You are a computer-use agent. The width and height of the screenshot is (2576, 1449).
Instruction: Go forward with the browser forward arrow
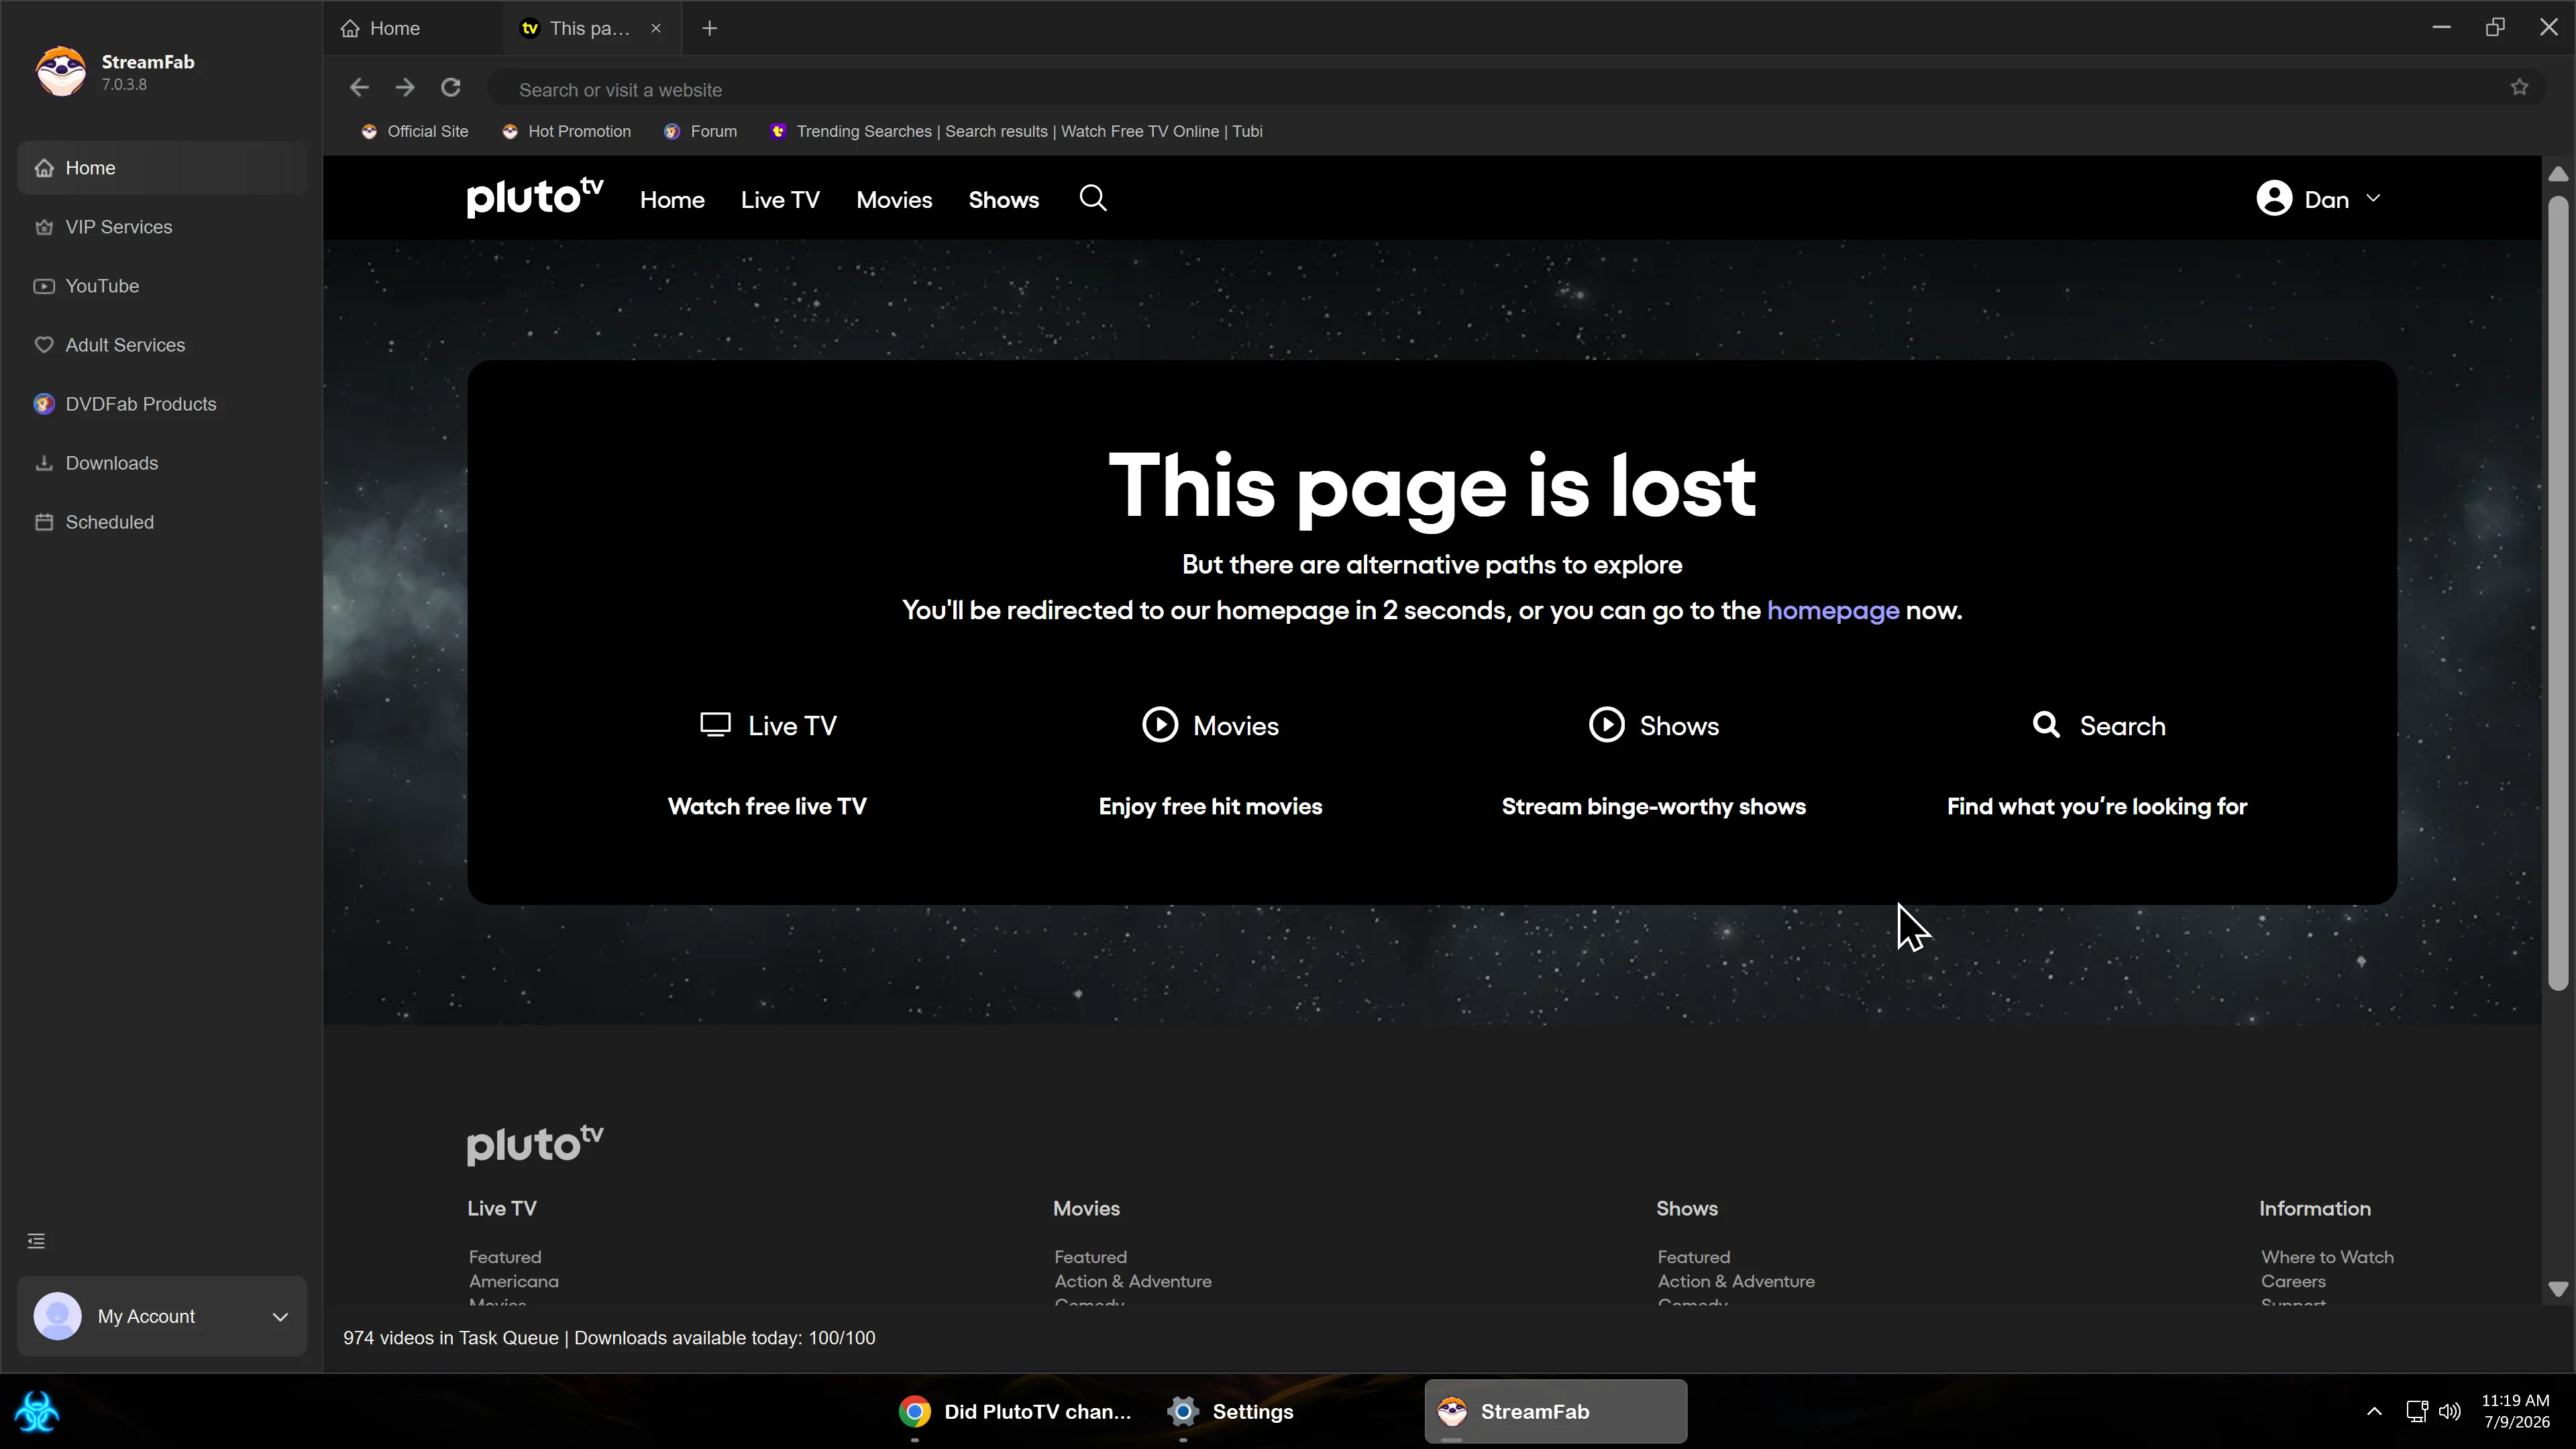405,88
